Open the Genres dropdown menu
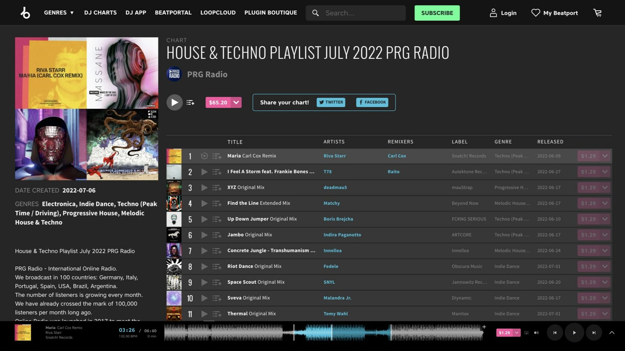This screenshot has width=625, height=351. coord(59,13)
